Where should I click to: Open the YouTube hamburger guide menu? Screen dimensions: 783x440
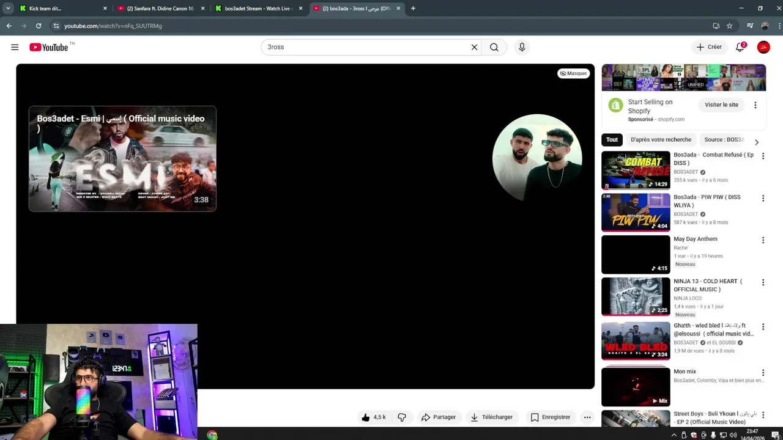click(15, 47)
